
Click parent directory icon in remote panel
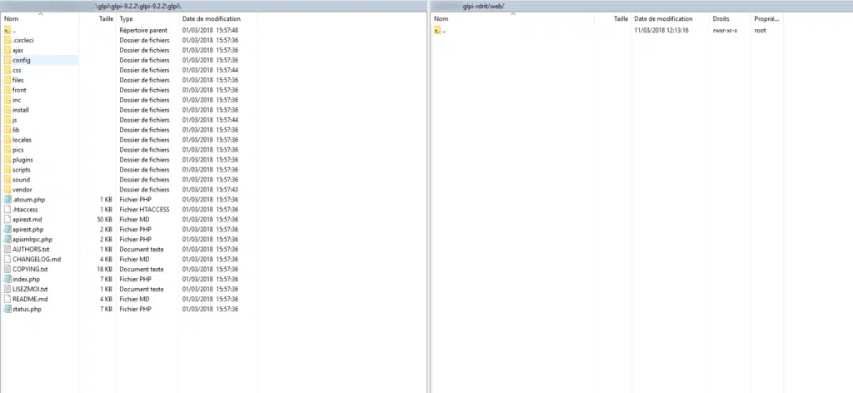(437, 31)
